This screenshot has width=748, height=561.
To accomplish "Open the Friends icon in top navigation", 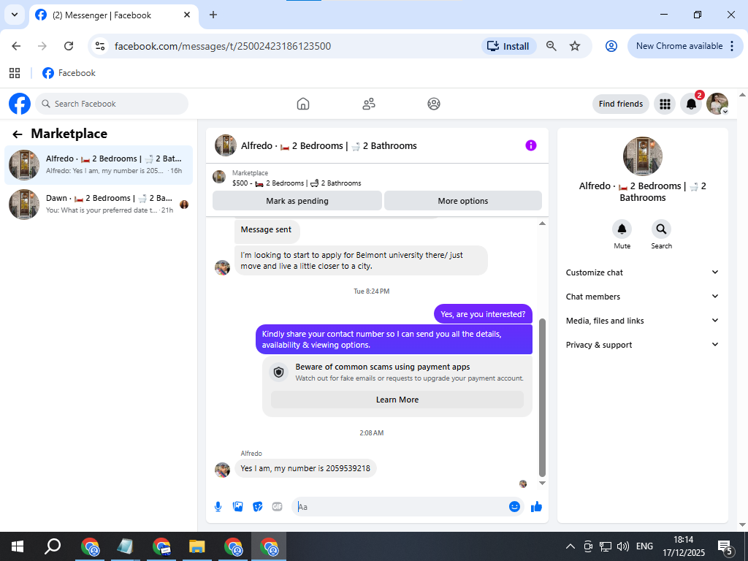I will [x=369, y=104].
